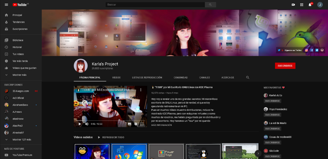Subscribe to Cosas de modernOS
Image resolution: width=328 pixels, height=159 pixels.
(272, 143)
